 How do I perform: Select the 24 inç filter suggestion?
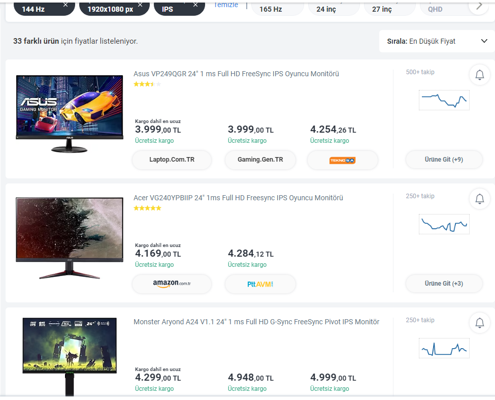click(334, 9)
